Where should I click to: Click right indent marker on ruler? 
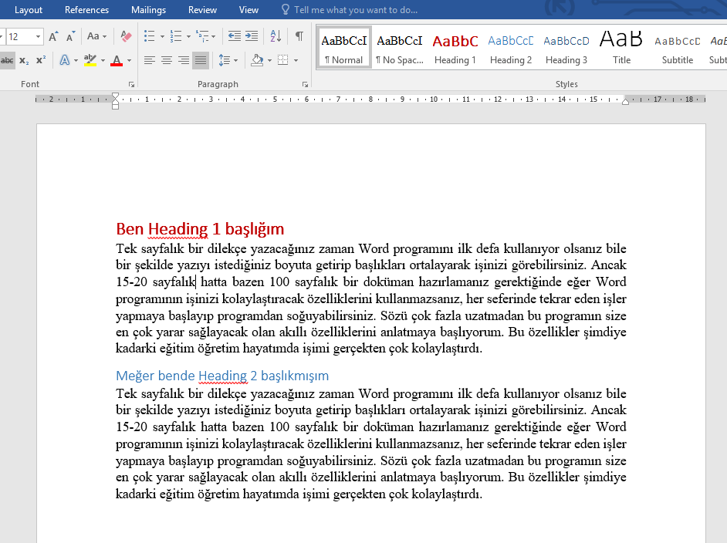pos(625,101)
